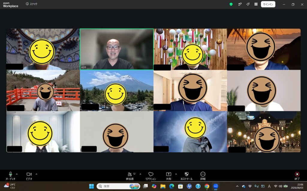
Task: Change gallery view using grid icon
Action: point(256,4)
